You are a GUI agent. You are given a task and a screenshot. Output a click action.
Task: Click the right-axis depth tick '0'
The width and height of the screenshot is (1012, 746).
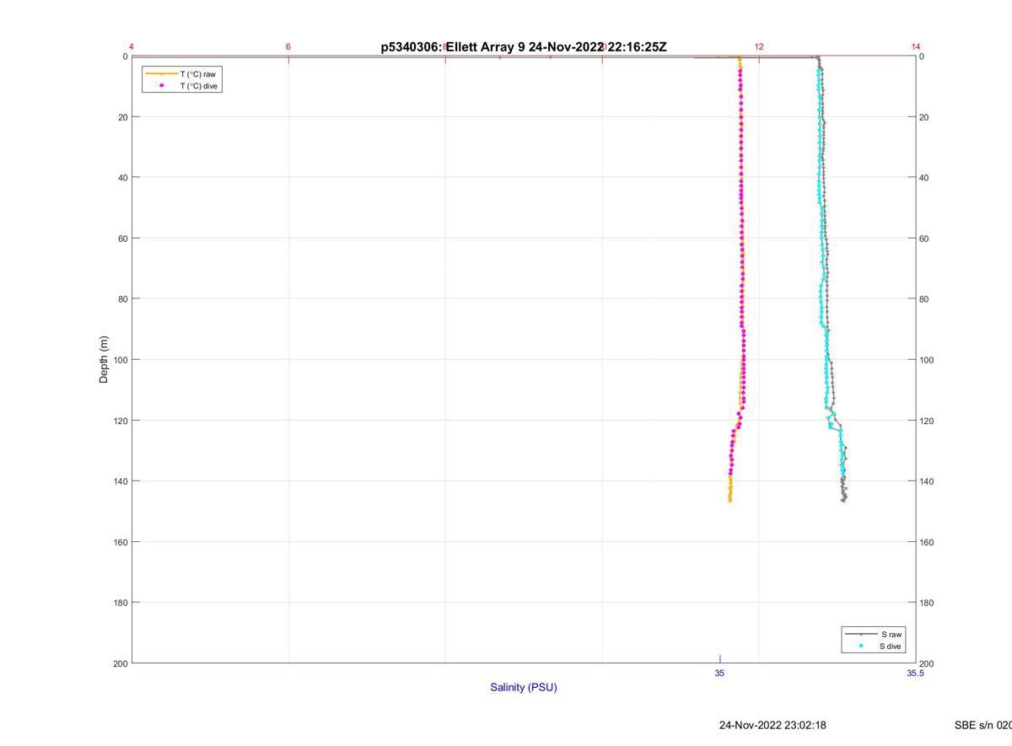pos(922,56)
